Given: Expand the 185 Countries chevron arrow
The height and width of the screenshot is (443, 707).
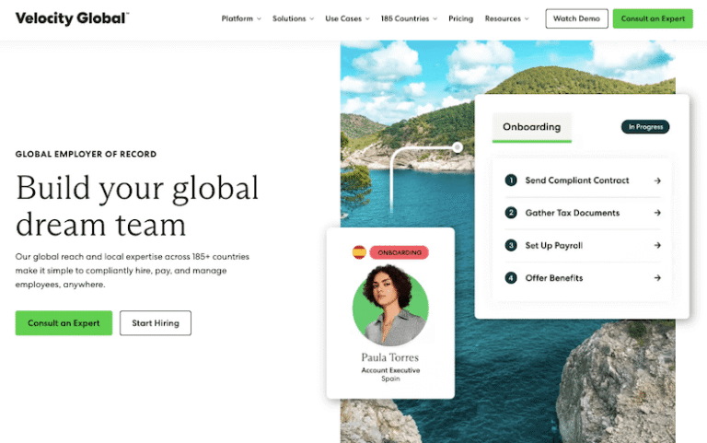Looking at the screenshot, I should tap(435, 19).
